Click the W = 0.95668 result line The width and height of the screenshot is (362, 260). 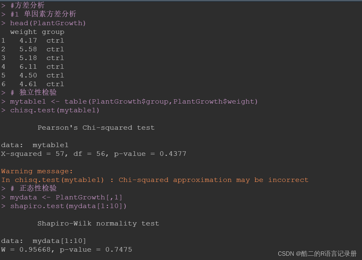67,250
